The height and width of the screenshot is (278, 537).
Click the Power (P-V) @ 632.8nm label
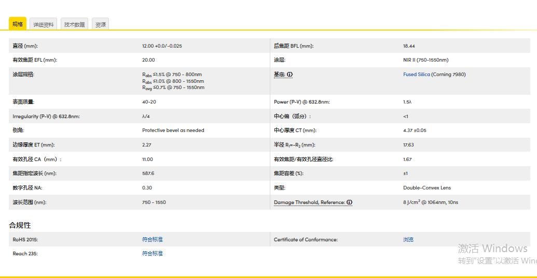302,102
